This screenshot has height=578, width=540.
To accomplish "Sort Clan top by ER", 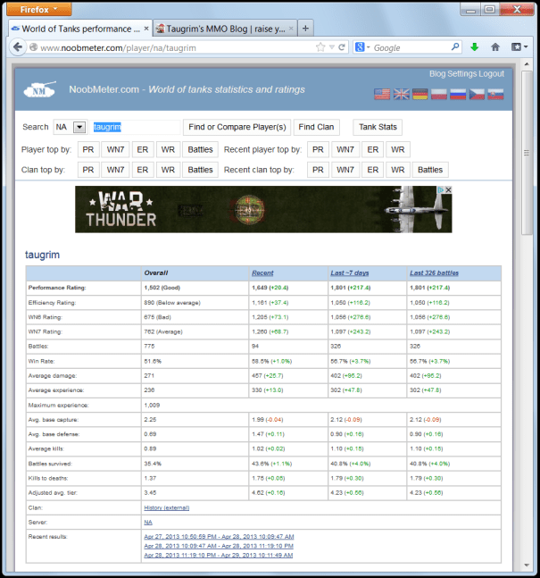I will pos(143,170).
